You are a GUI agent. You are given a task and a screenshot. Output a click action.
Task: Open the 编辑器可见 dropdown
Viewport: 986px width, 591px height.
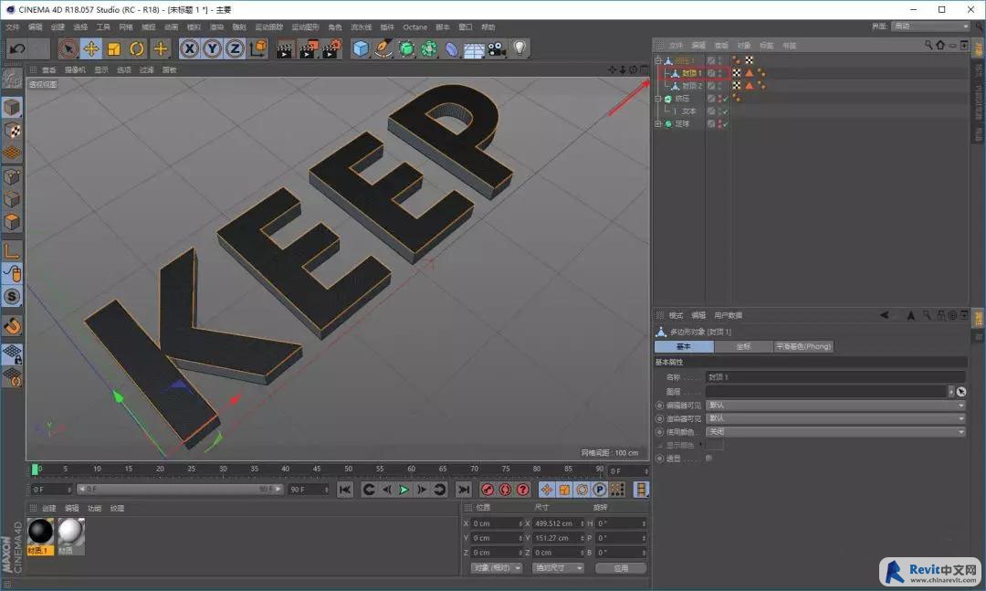tap(835, 406)
